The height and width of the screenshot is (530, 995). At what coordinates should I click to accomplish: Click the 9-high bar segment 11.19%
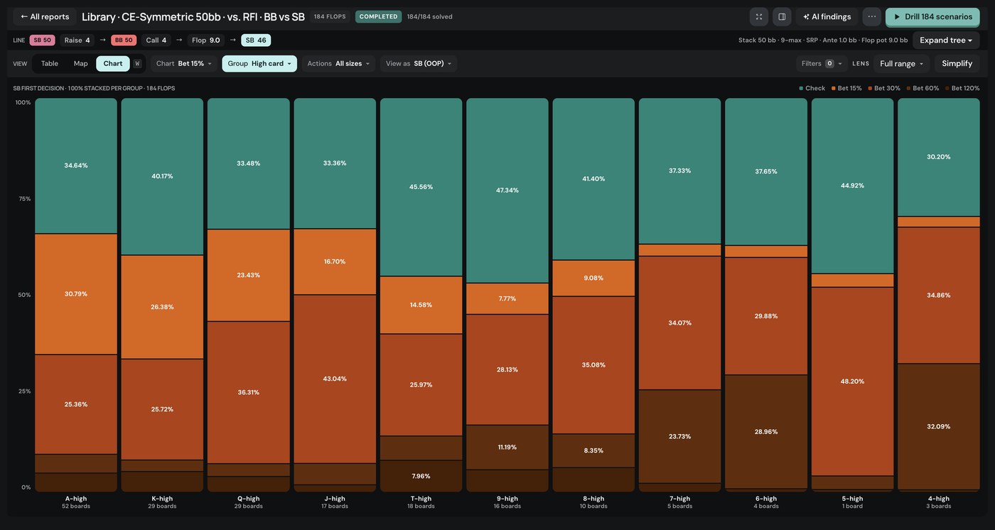coord(507,447)
